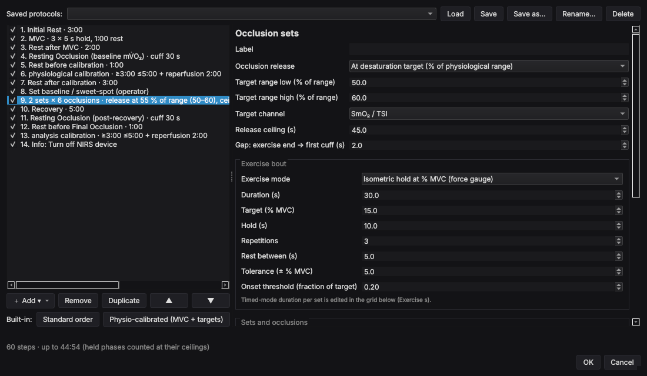Screen dimensions: 647x376
Task: Click the settings panel vertical scrollbar thumb
Action: click(636, 116)
